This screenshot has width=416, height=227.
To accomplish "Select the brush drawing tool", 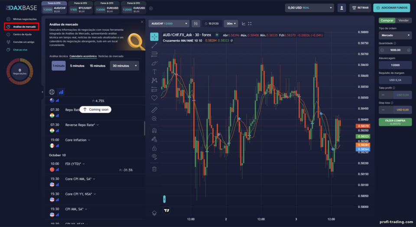I will 154,63.
